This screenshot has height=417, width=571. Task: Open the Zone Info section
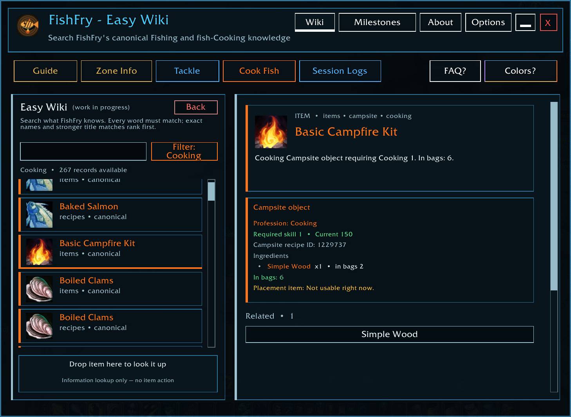click(116, 71)
